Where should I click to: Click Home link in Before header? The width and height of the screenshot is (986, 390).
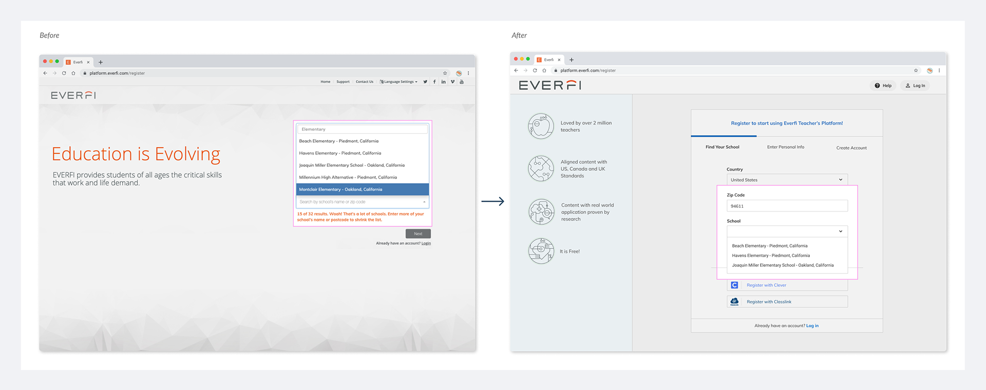coord(326,82)
